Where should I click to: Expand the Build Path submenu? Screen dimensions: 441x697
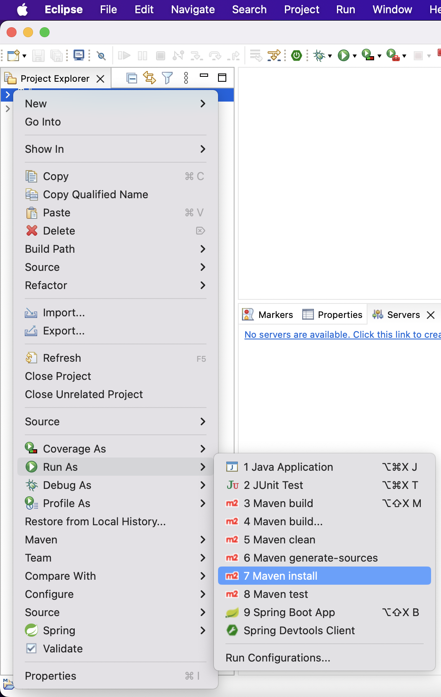coord(116,249)
